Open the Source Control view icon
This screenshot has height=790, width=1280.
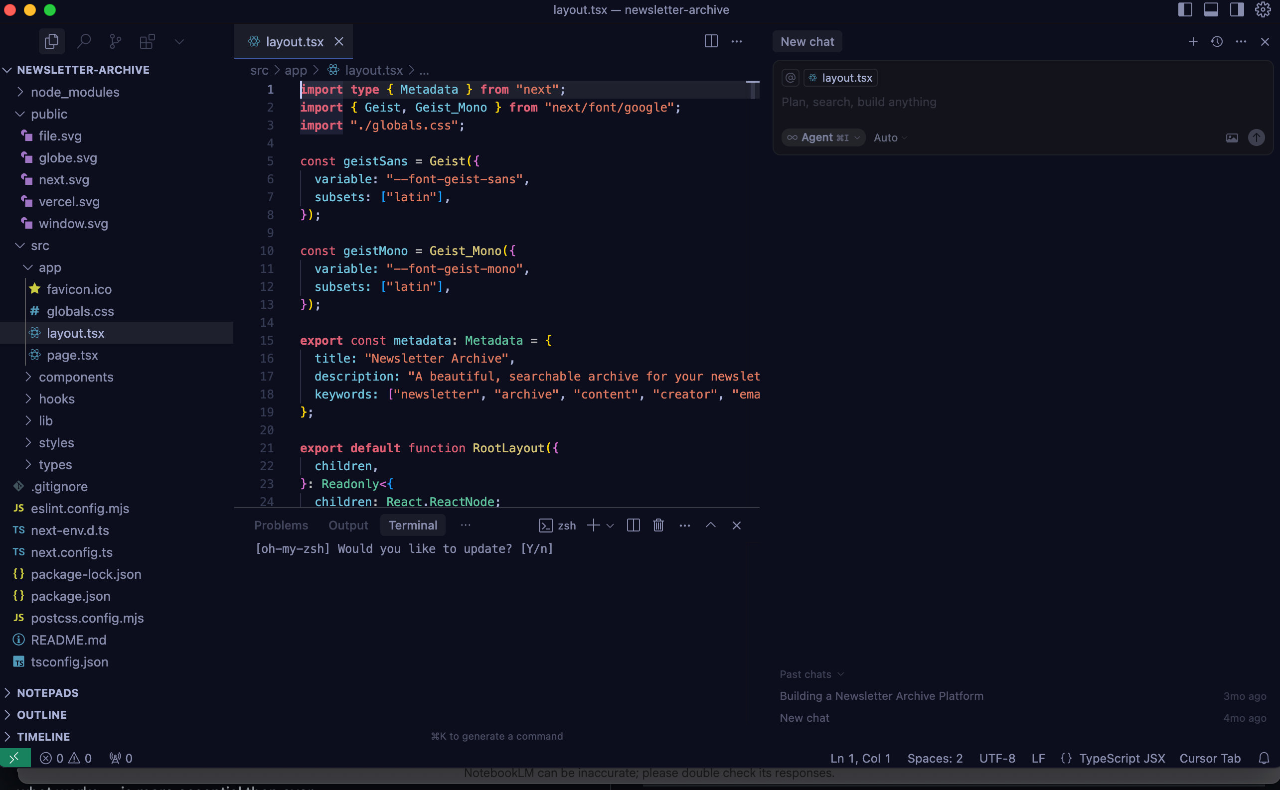click(x=116, y=41)
